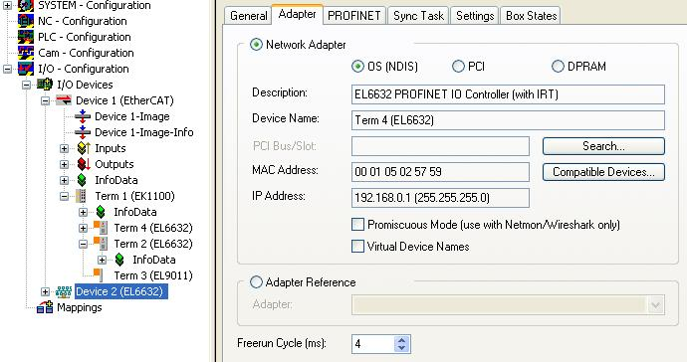Viewport: 687px width, 362px height.
Task: Select the Mappings tree label
Action: pyautogui.click(x=80, y=307)
